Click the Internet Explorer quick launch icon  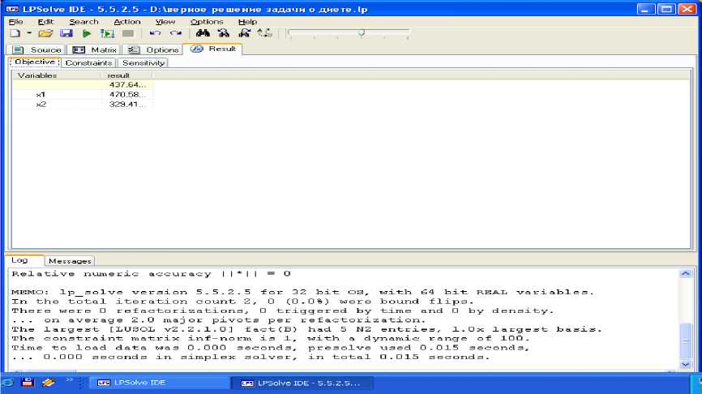[x=7, y=383]
